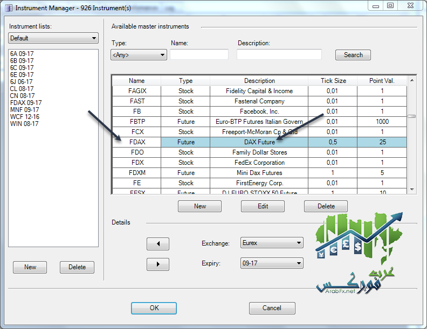Select CN 08-17 in instrument list
The height and width of the screenshot is (329, 427).
(x=23, y=96)
